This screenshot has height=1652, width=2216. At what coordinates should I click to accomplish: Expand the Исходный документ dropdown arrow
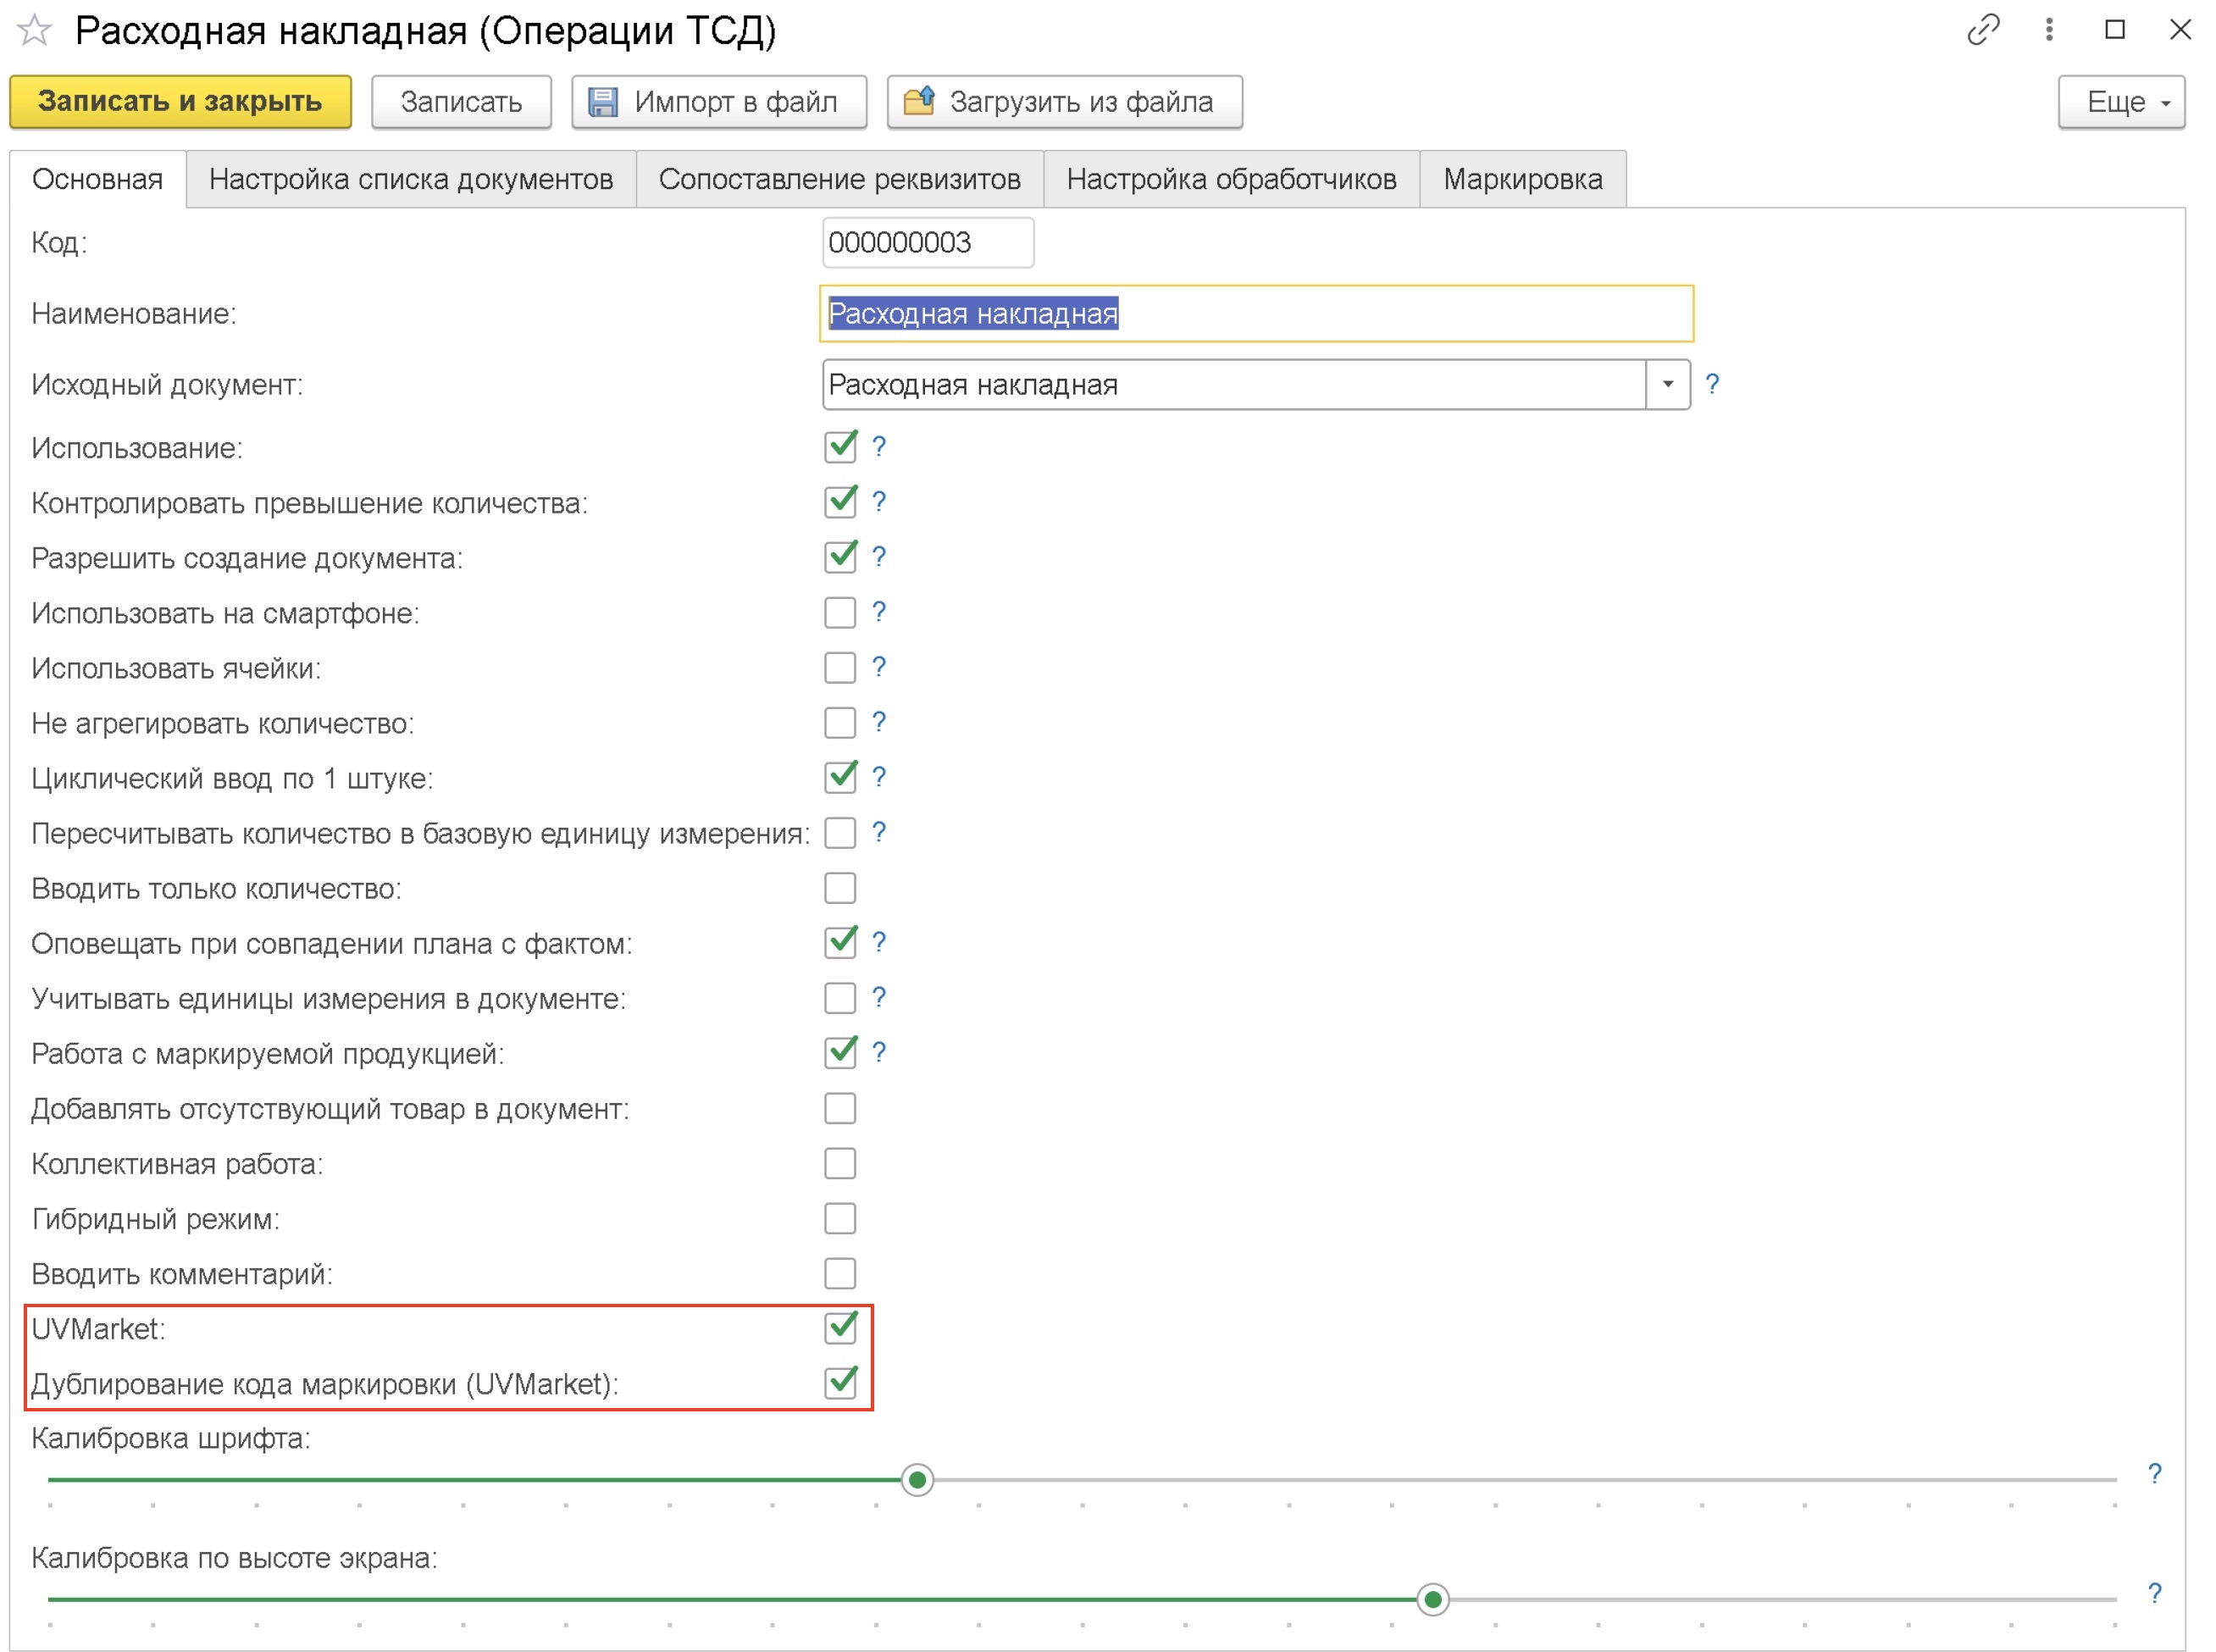[x=1667, y=385]
